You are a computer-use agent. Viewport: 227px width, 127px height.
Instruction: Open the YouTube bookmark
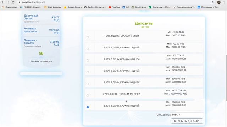click(114, 7)
